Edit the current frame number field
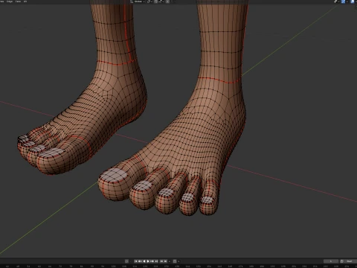Image resolution: width=357 pixels, height=268 pixels. point(331,261)
